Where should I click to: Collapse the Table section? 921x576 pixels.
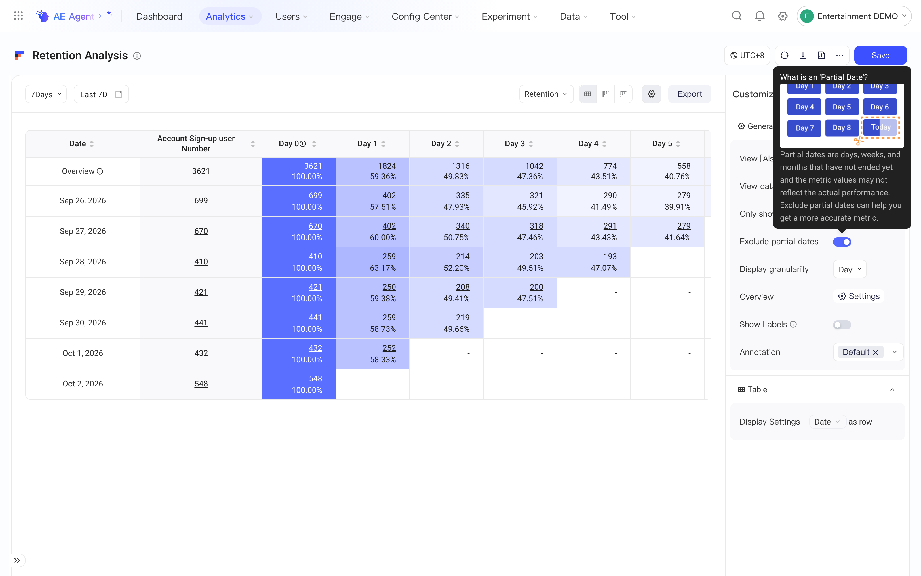892,389
